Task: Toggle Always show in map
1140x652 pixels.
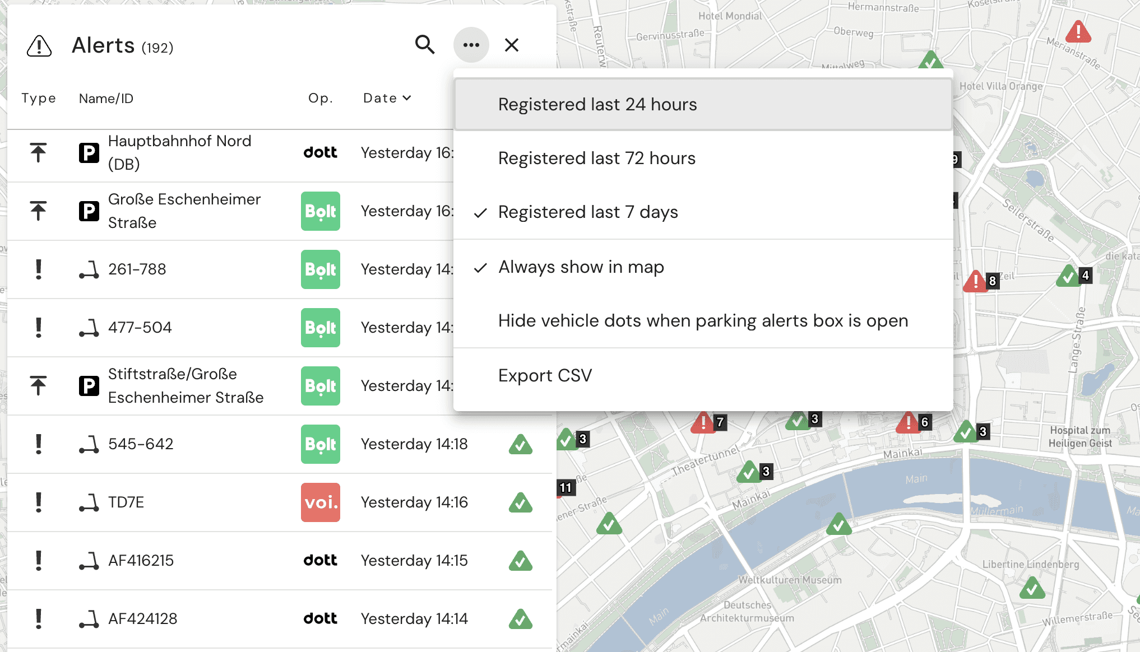Action: (x=581, y=267)
